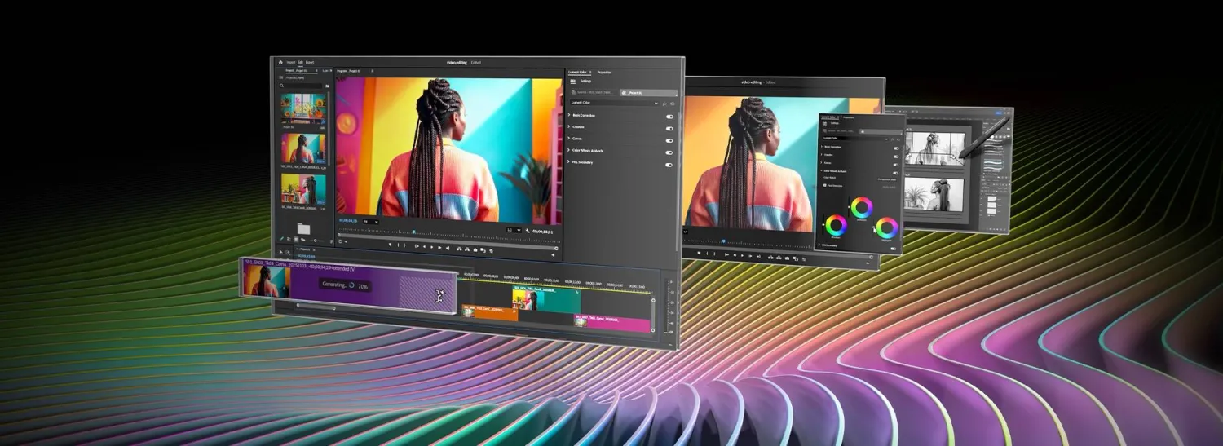Toggle the Basic Correction switch off
The height and width of the screenshot is (446, 1223).
click(669, 117)
